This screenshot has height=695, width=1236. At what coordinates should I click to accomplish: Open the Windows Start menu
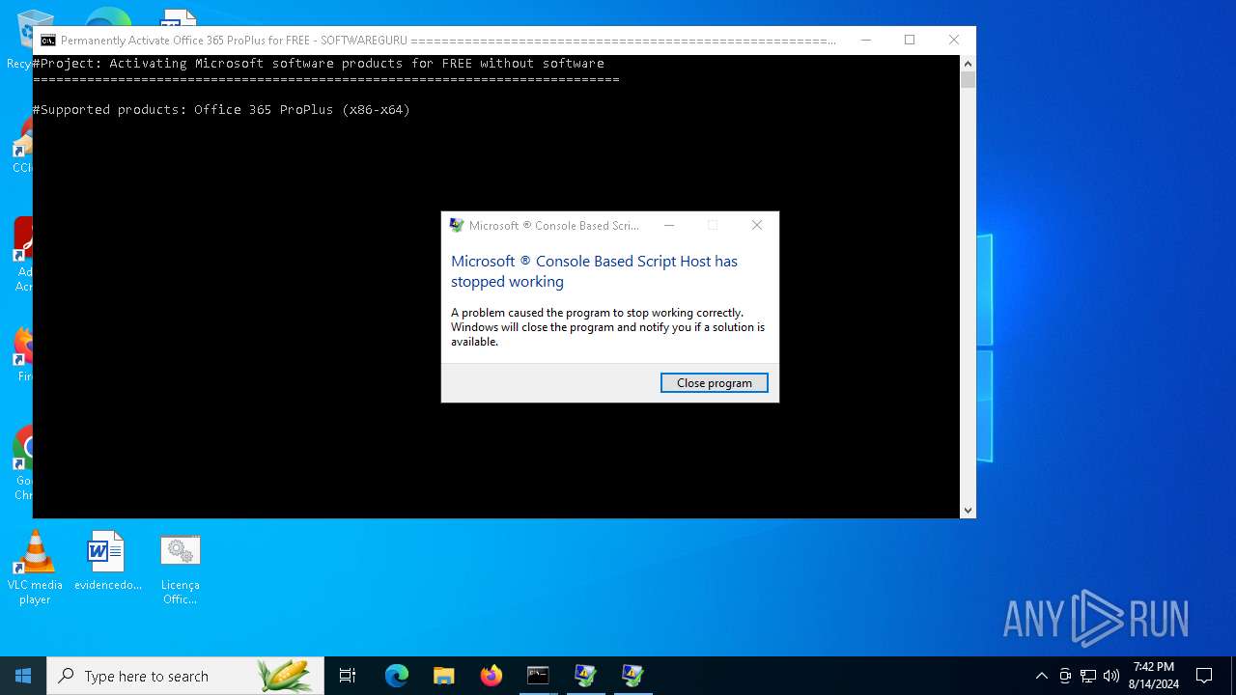tap(23, 676)
